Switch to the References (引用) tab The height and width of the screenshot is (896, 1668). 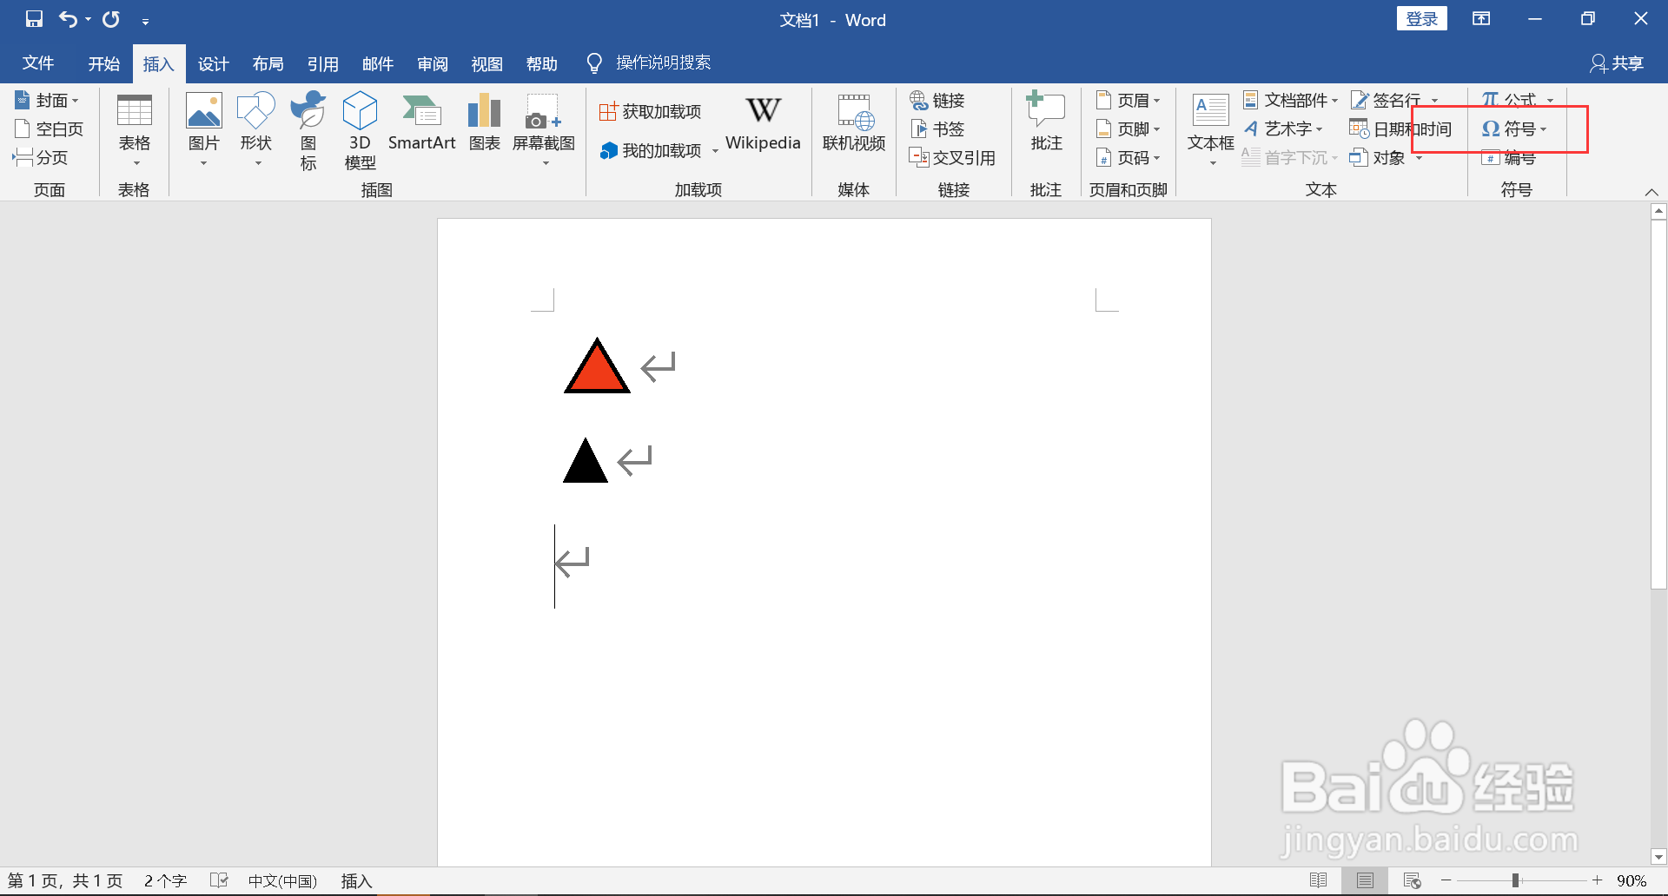click(322, 63)
